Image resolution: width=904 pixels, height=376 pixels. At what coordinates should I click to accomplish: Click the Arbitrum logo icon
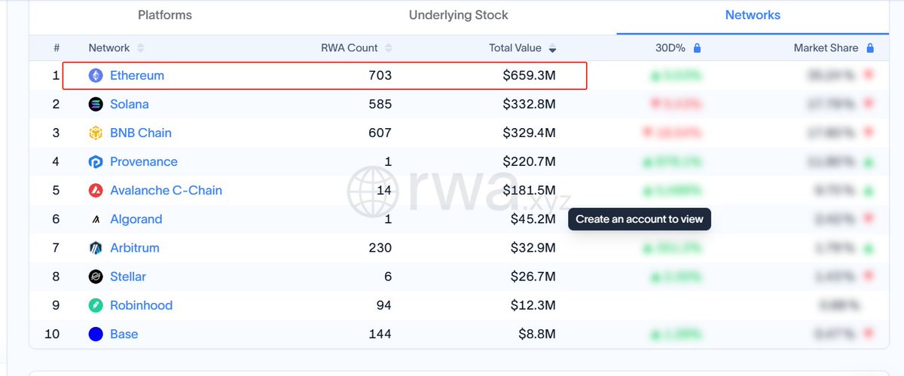tap(96, 248)
